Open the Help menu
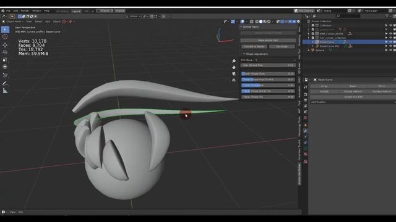396x222 pixels. pyautogui.click(x=47, y=11)
